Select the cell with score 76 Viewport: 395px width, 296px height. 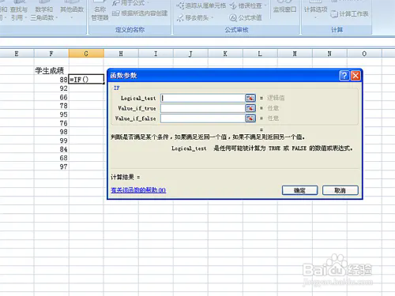pyautogui.click(x=51, y=123)
